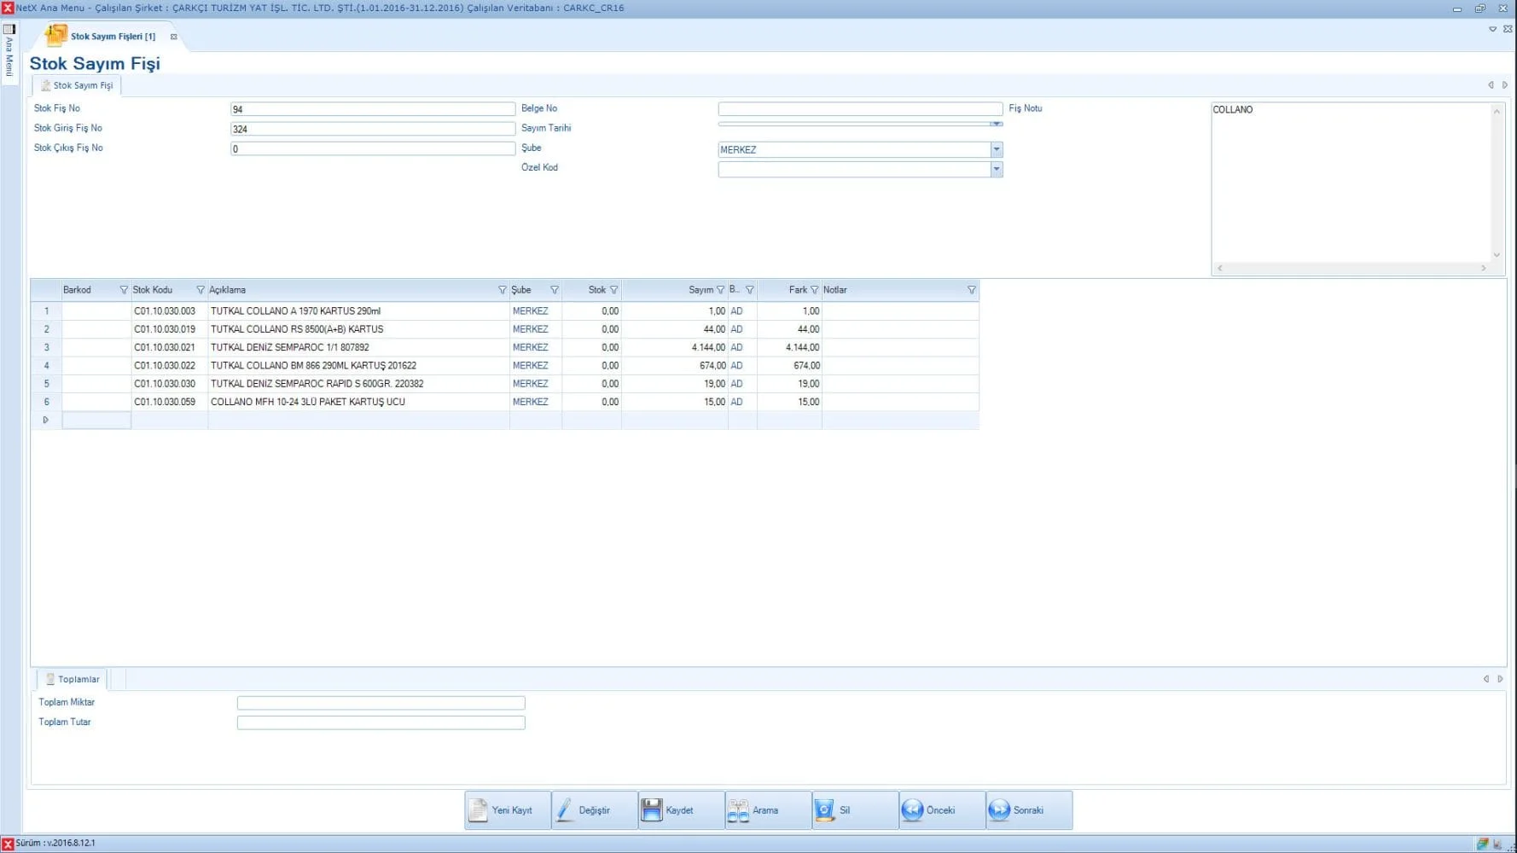Screen dimensions: 1517x853
Task: Select row with TUTKAL COLLANO RS 8500 KARTUS
Action: click(297, 329)
